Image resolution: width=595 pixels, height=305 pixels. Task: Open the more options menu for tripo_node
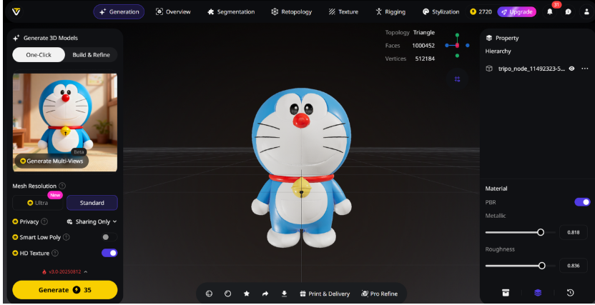click(585, 69)
